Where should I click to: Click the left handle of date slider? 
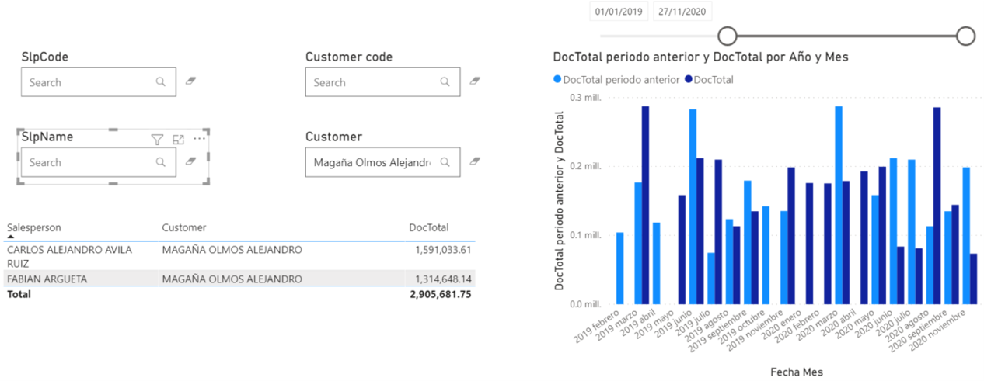pyautogui.click(x=728, y=36)
